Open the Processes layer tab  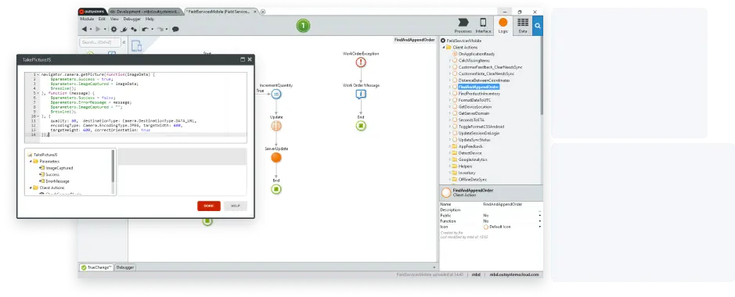tap(463, 26)
